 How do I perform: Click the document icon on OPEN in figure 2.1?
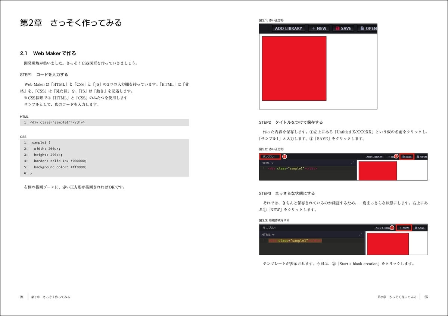point(362,28)
